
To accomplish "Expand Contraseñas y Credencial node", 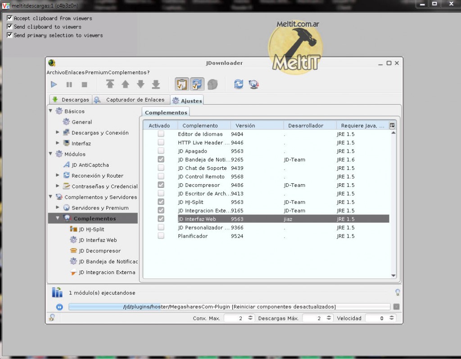I will pos(58,186).
